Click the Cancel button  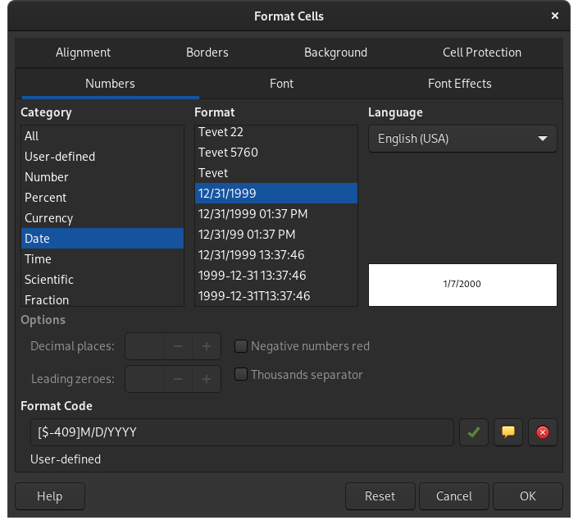[x=454, y=496]
